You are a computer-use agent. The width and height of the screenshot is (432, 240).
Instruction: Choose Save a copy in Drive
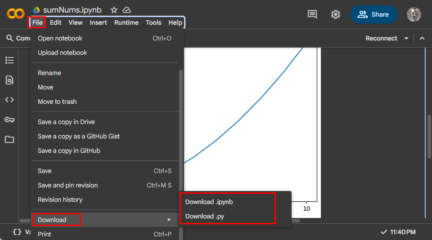coord(66,122)
